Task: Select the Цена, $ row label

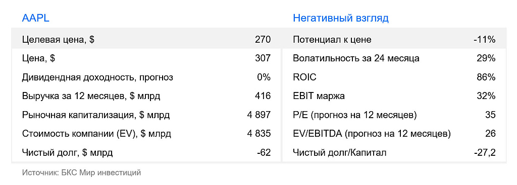Action: click(38, 59)
